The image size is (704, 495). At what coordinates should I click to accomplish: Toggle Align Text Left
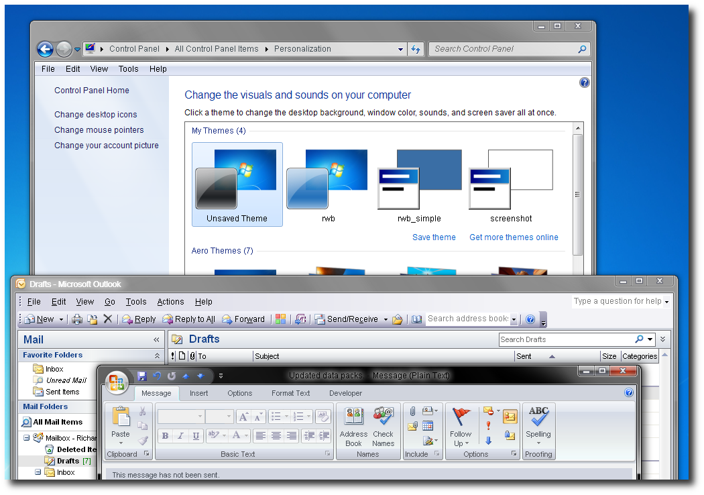(260, 435)
